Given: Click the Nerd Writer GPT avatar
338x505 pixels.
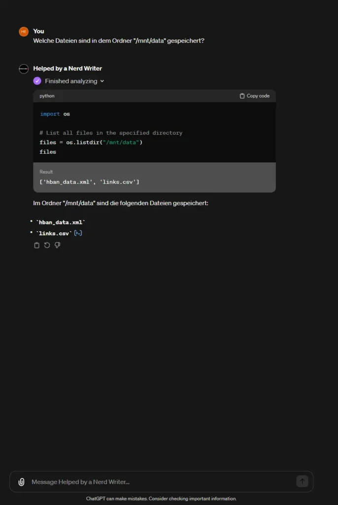Looking at the screenshot, I should [x=24, y=69].
